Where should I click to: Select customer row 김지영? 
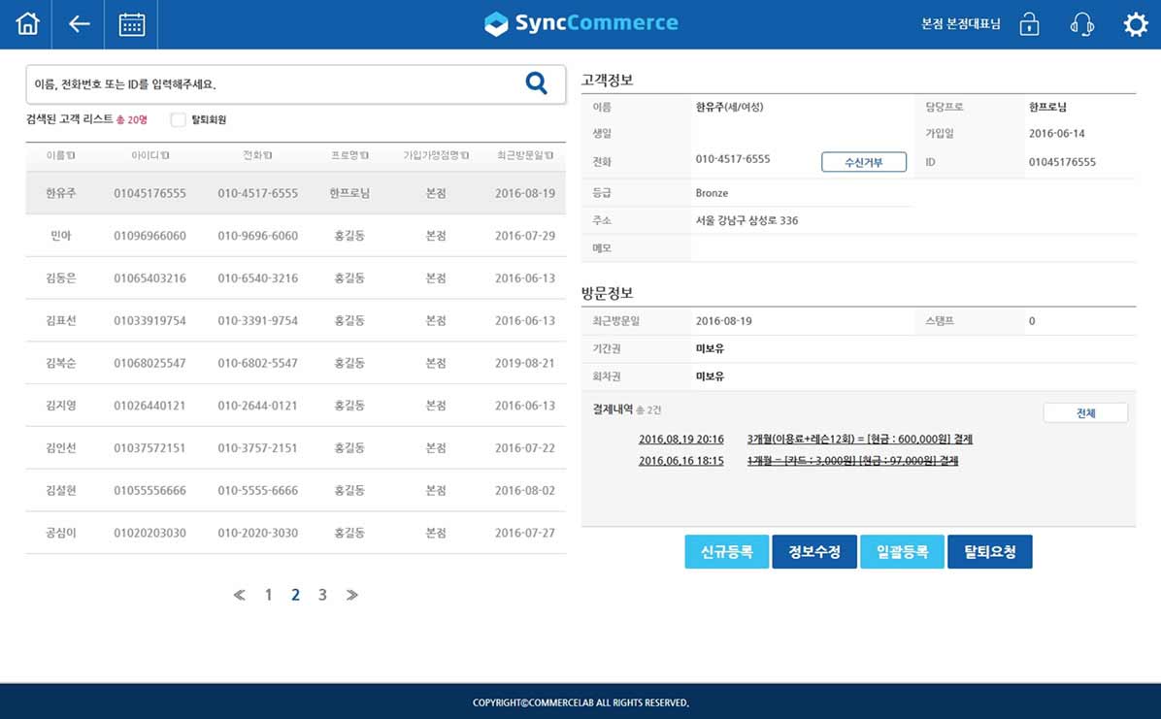295,406
